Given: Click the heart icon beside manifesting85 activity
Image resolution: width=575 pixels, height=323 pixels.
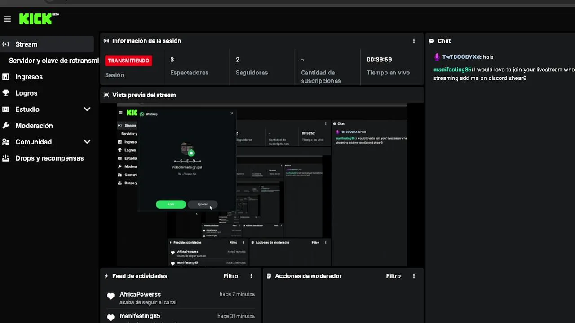Looking at the screenshot, I should pos(111,318).
